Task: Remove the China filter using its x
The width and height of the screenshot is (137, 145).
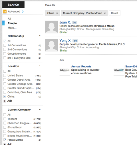Action: (x=57, y=13)
